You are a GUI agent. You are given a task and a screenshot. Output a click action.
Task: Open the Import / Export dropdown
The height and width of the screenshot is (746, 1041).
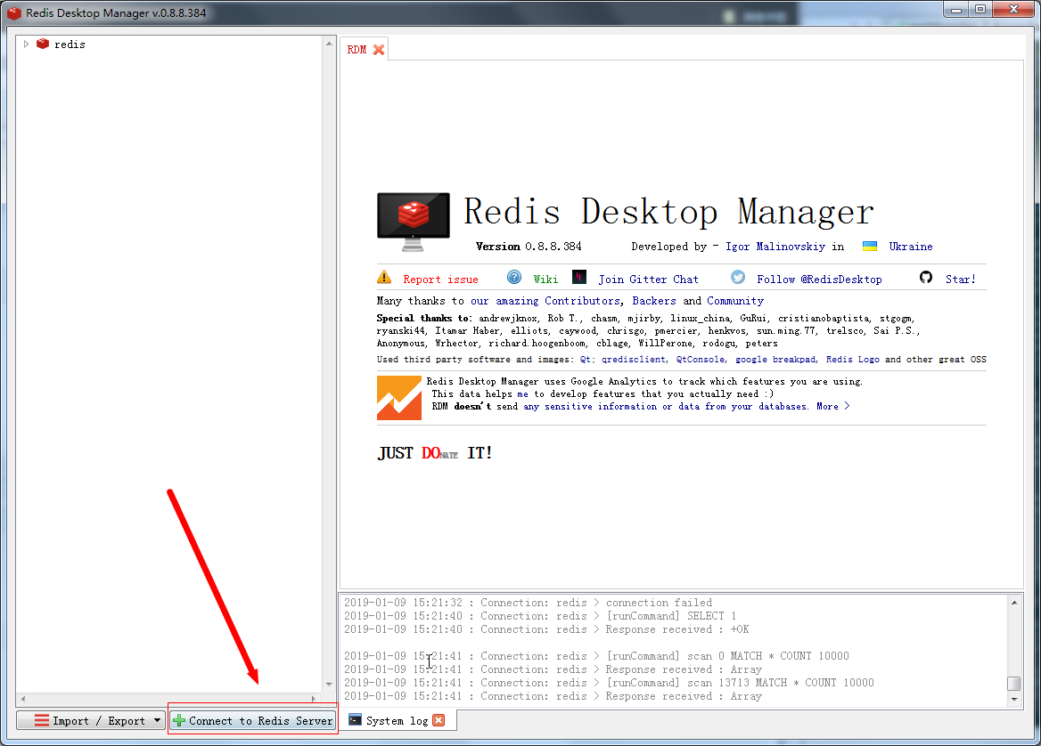click(x=89, y=719)
